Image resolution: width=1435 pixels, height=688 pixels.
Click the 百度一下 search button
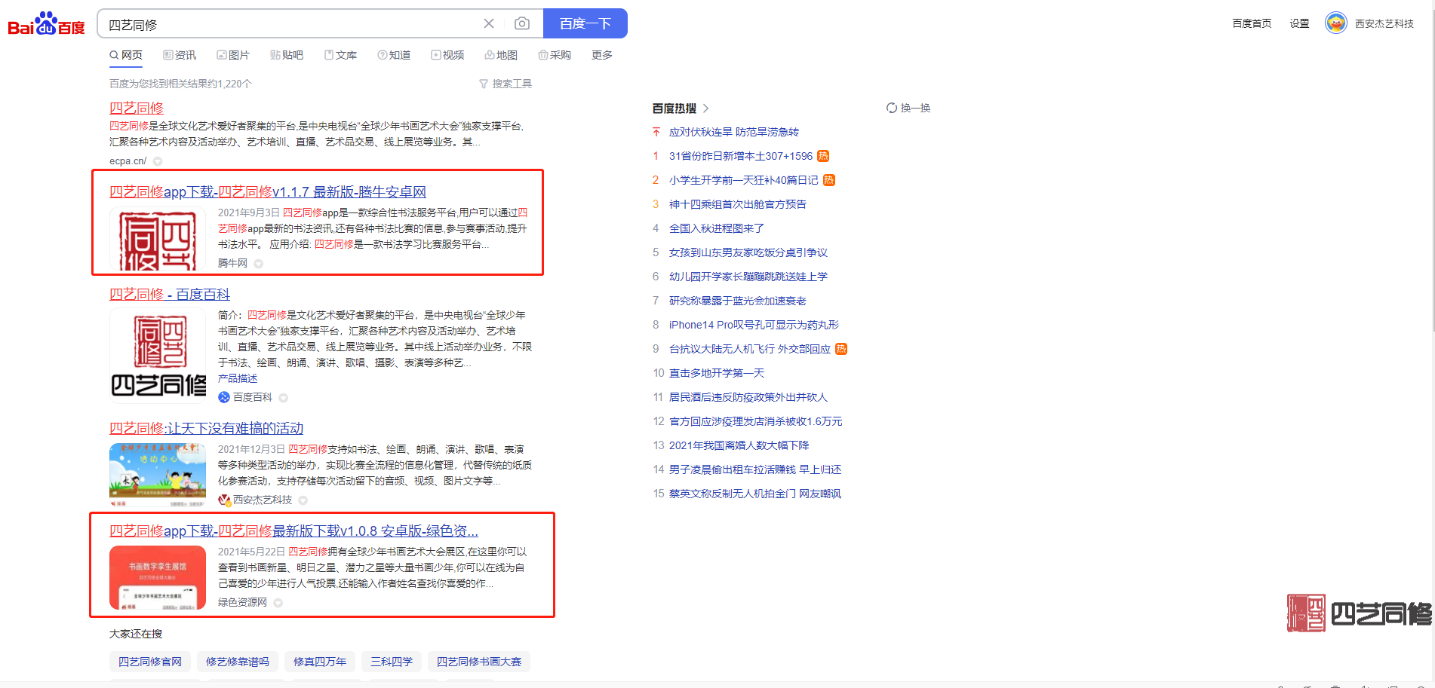[x=585, y=23]
